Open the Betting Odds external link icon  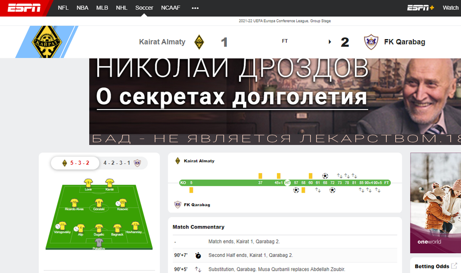(x=454, y=266)
